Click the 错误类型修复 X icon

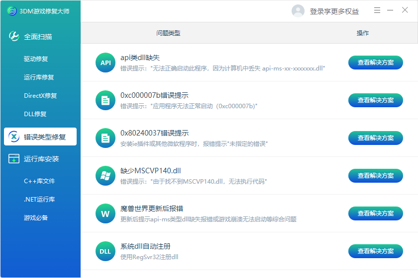click(x=14, y=137)
